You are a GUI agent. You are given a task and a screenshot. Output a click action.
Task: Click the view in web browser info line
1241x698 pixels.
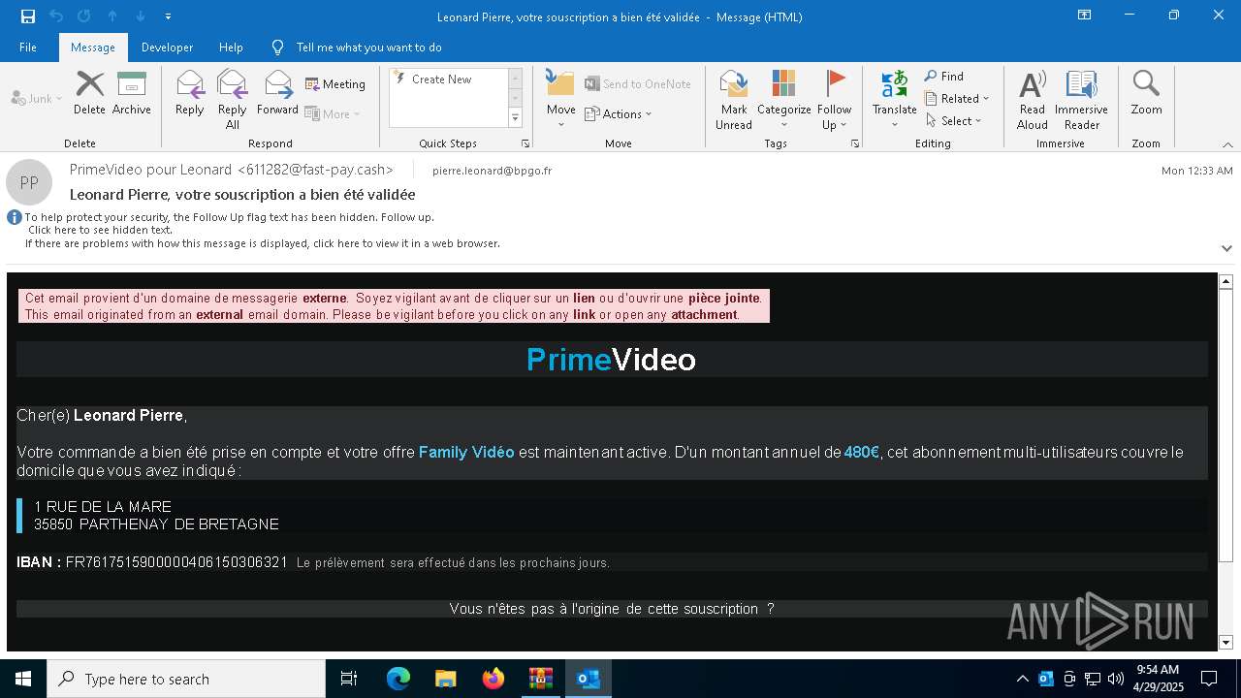tap(263, 243)
